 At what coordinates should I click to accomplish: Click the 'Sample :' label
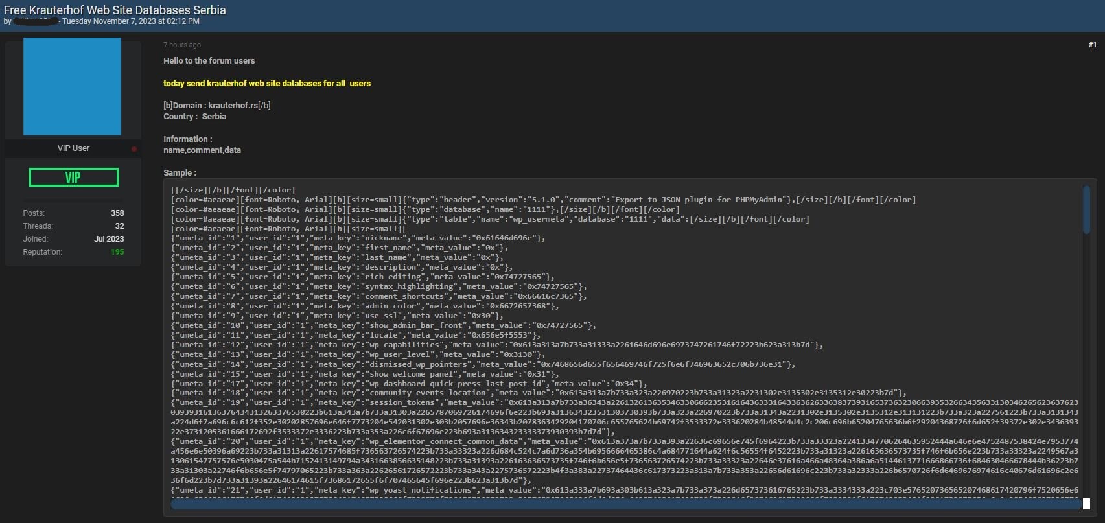[180, 173]
